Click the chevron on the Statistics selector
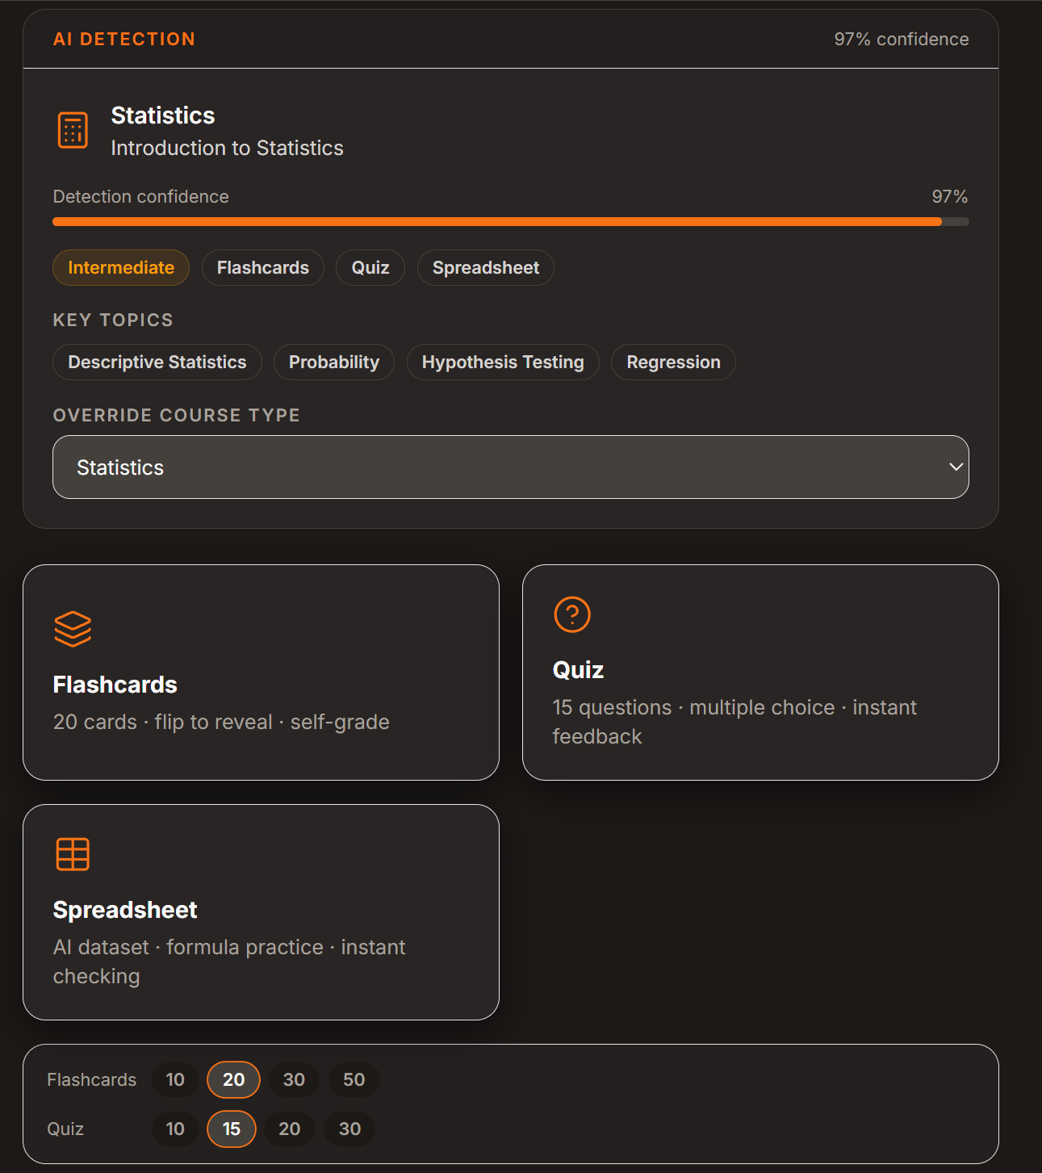The image size is (1042, 1173). (955, 467)
